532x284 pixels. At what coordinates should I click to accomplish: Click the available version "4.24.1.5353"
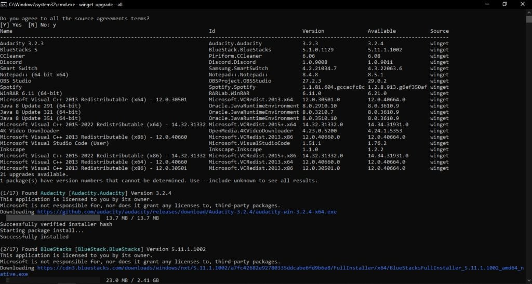pos(385,130)
